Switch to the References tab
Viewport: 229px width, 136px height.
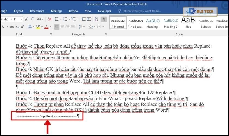coord(37,11)
